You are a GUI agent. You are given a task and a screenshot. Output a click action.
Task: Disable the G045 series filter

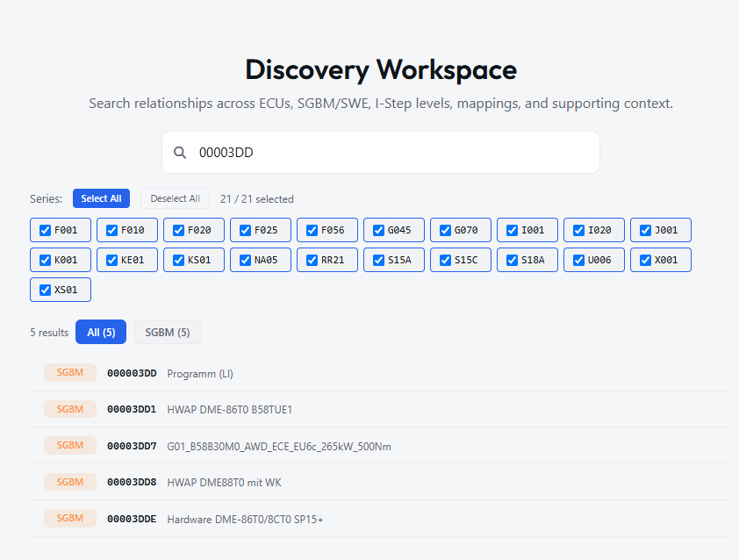[379, 230]
